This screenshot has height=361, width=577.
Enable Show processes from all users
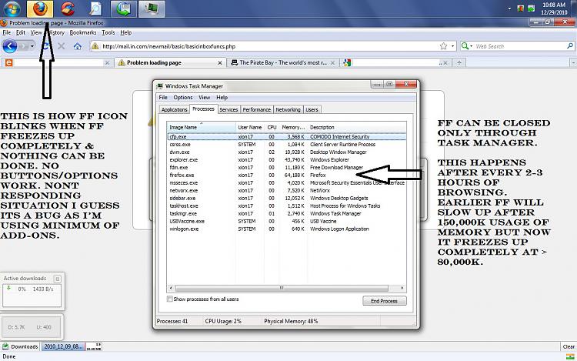pyautogui.click(x=170, y=299)
